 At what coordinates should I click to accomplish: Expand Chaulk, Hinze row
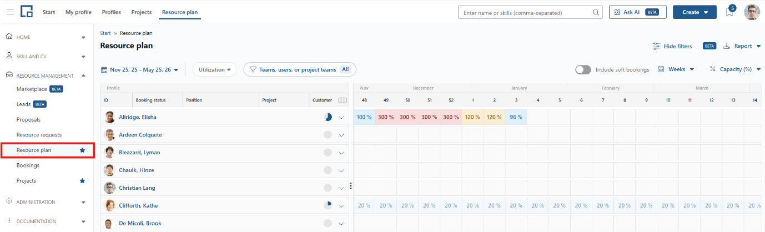(341, 170)
